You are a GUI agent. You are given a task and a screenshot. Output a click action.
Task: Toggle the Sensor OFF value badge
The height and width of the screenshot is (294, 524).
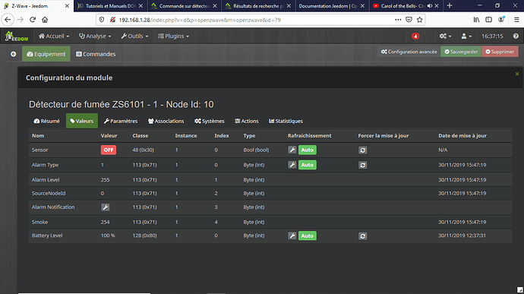click(109, 150)
